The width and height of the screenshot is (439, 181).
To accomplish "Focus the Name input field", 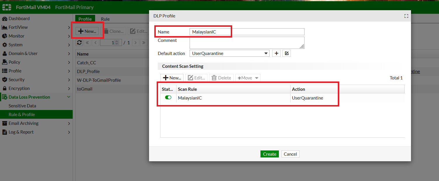I will click(x=247, y=32).
